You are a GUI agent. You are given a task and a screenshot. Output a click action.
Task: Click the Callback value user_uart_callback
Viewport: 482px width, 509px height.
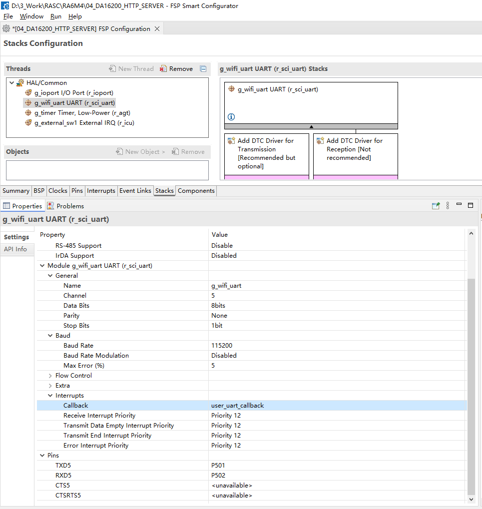coord(238,406)
